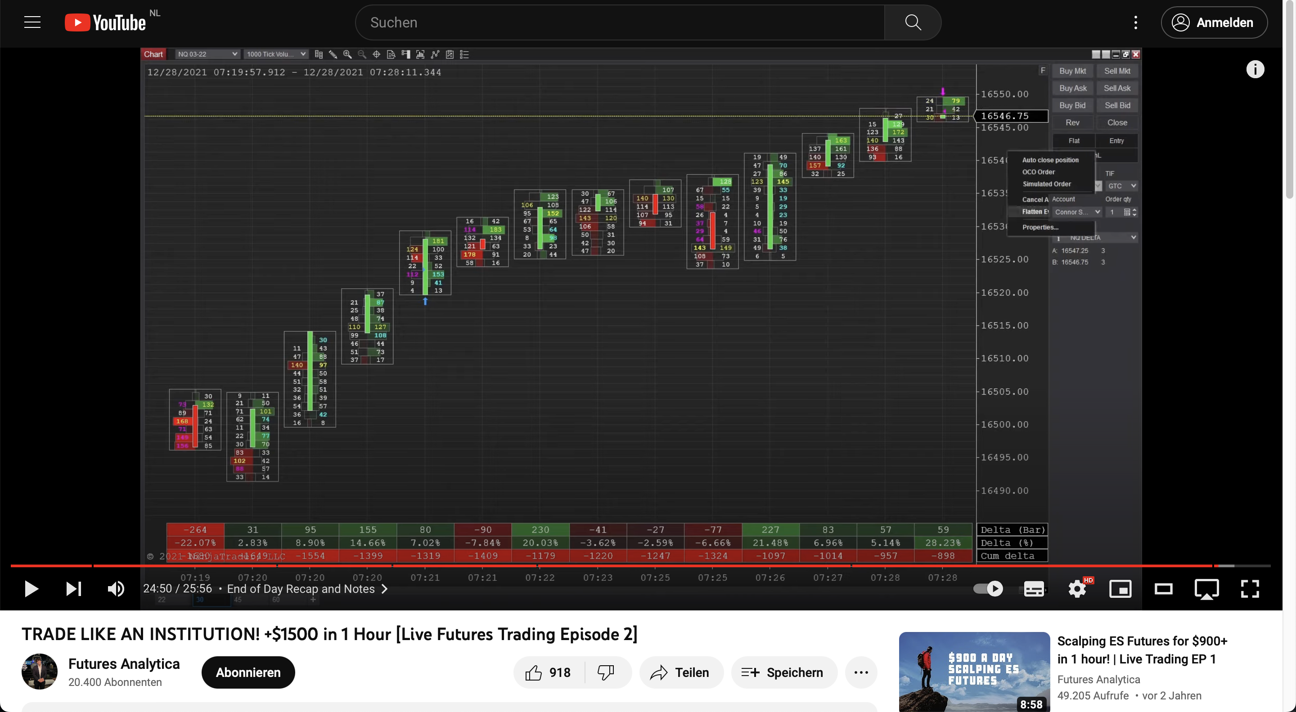Open the chart properties list icon
This screenshot has width=1296, height=712.
coord(464,54)
